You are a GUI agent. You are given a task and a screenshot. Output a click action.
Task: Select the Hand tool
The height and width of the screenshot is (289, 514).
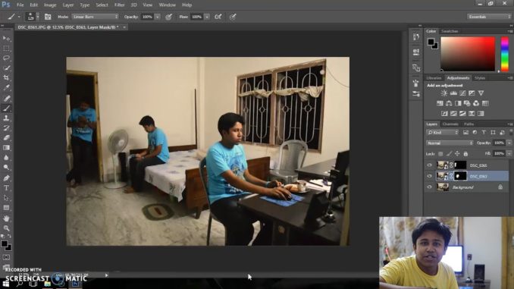click(x=6, y=218)
